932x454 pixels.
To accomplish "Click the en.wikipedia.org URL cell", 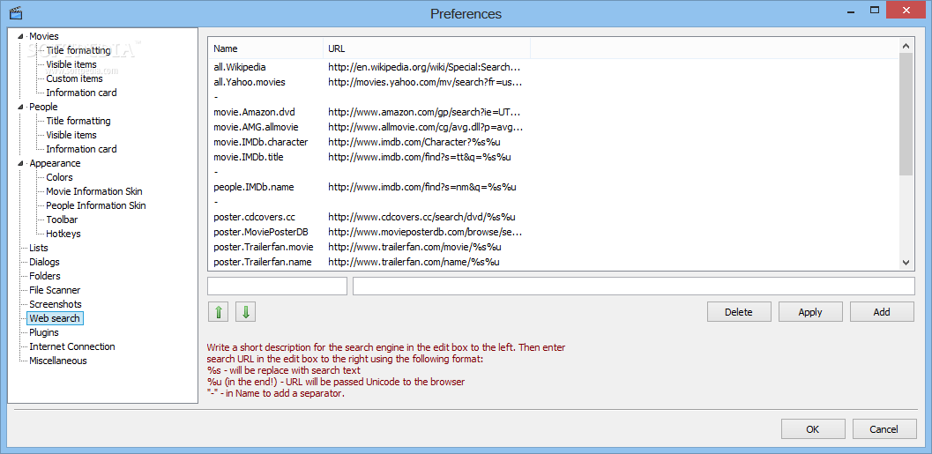I will coord(425,67).
